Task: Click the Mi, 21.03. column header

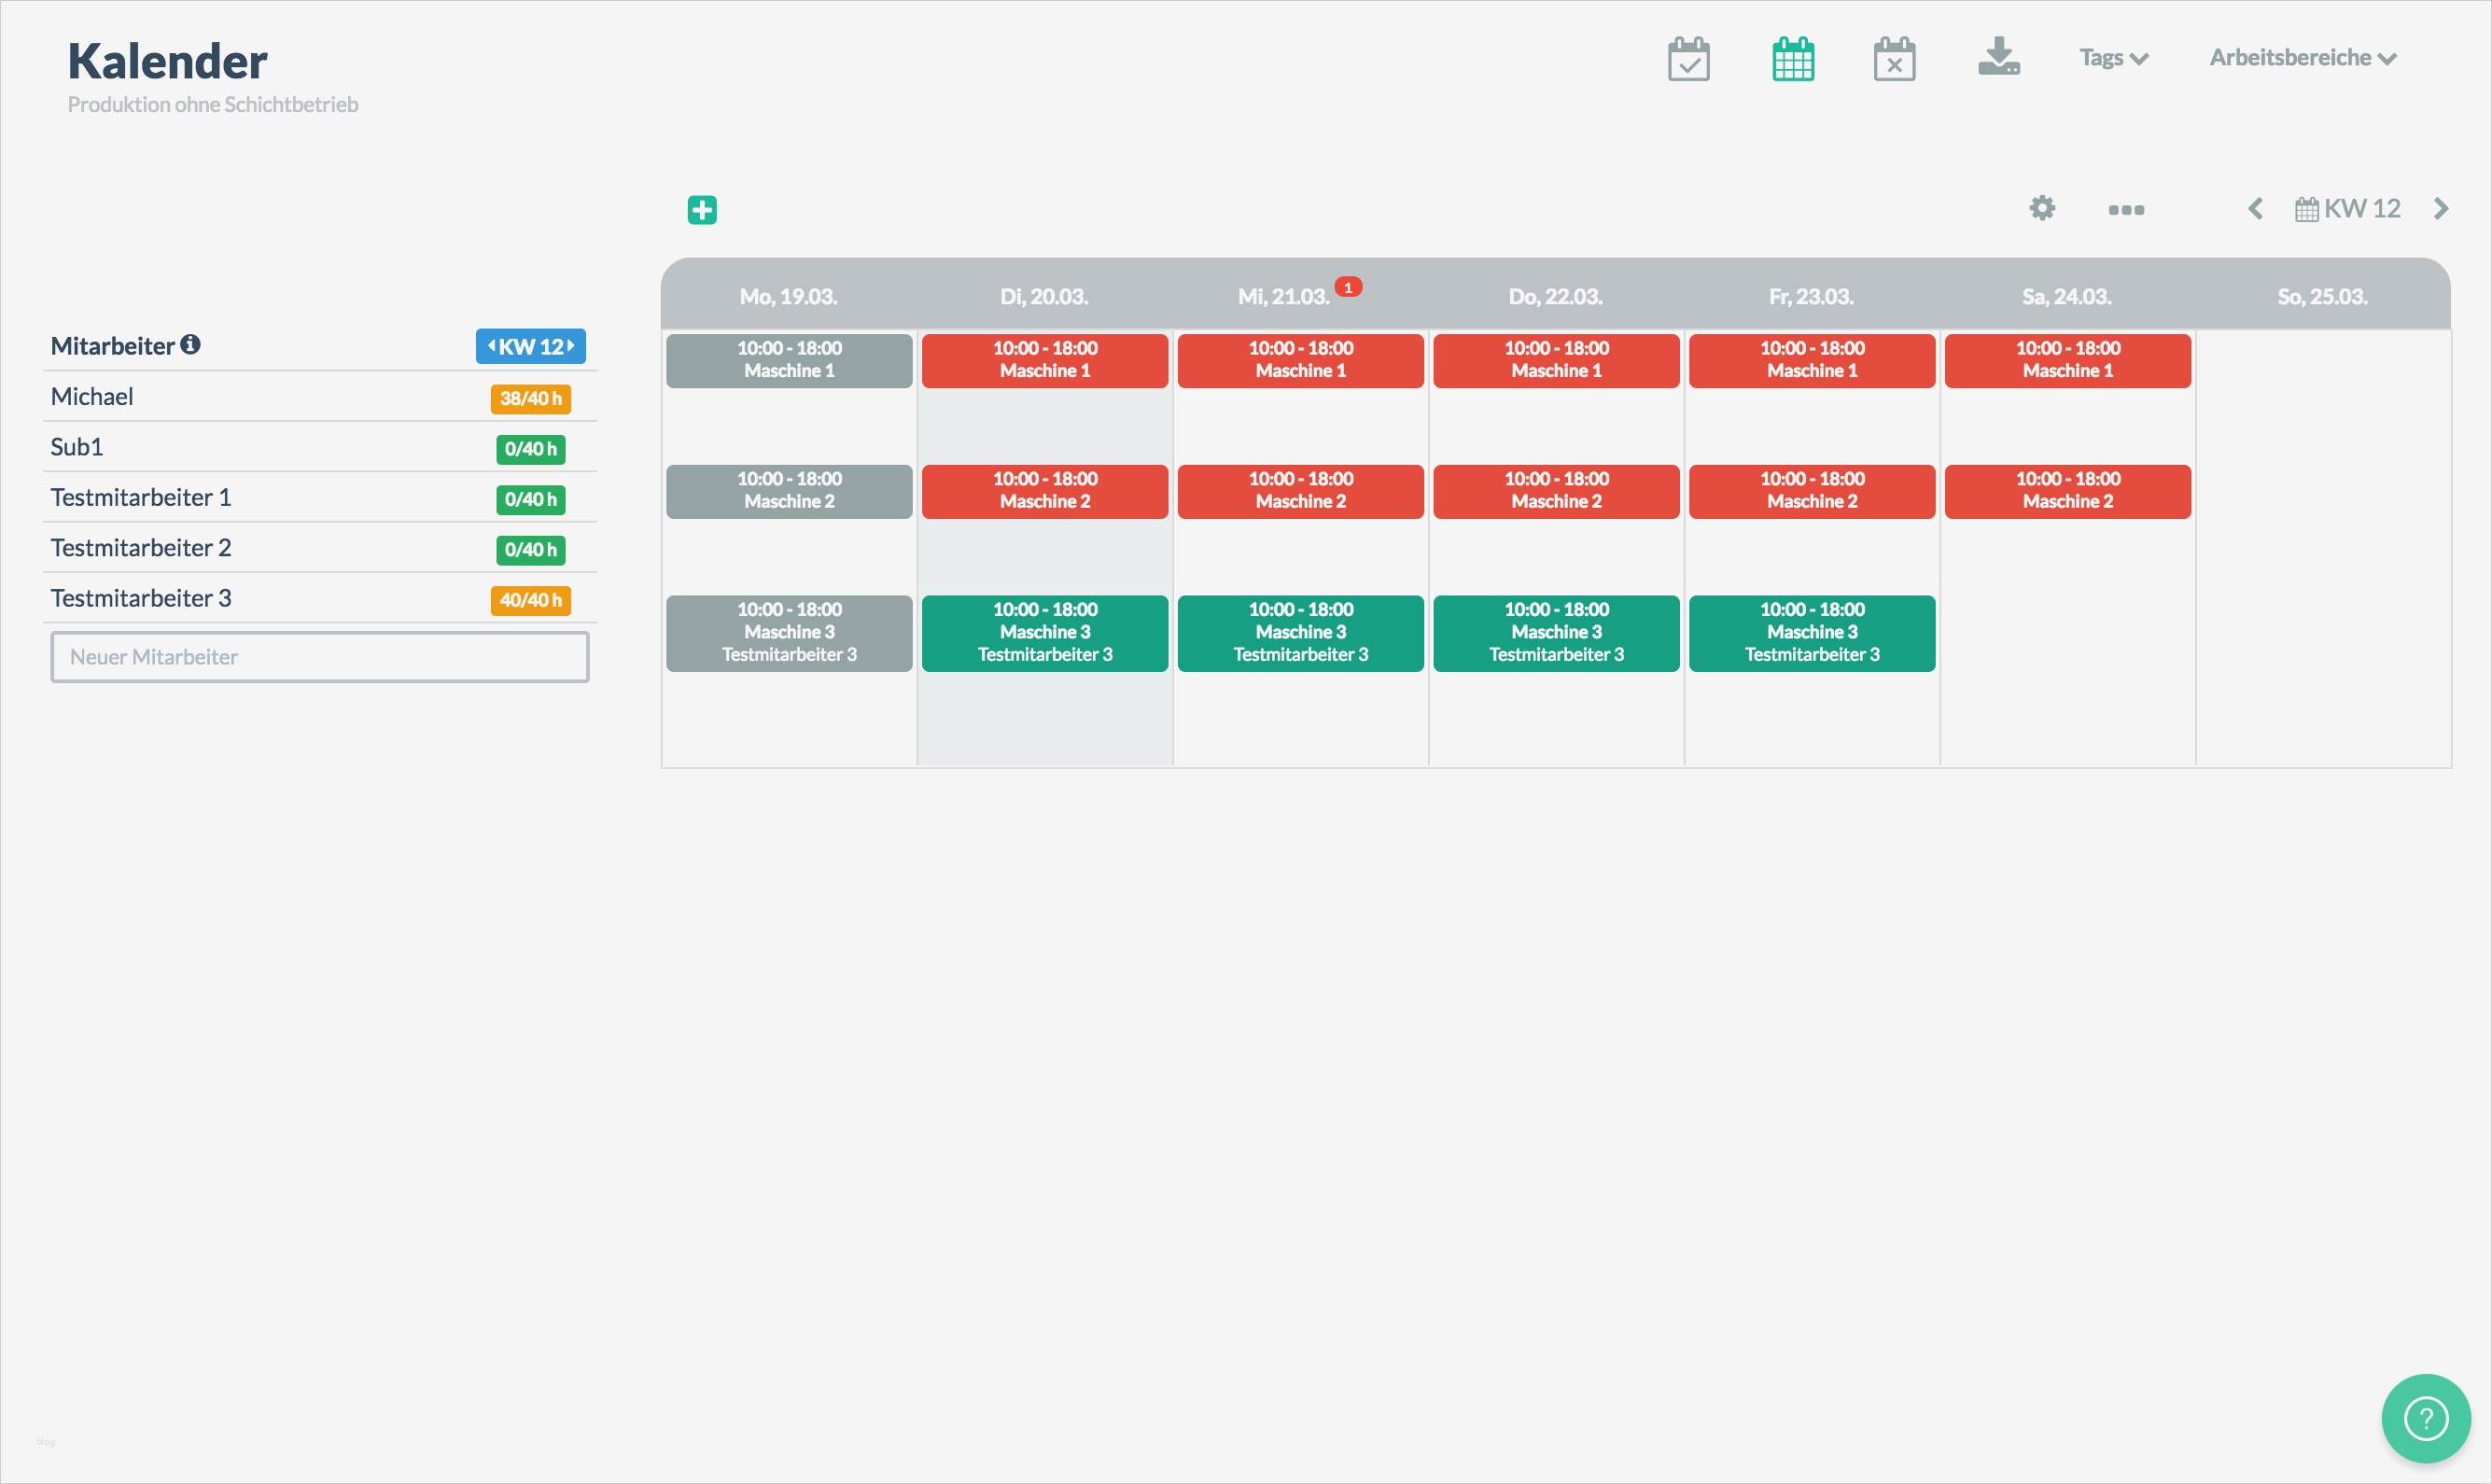Action: [1283, 297]
